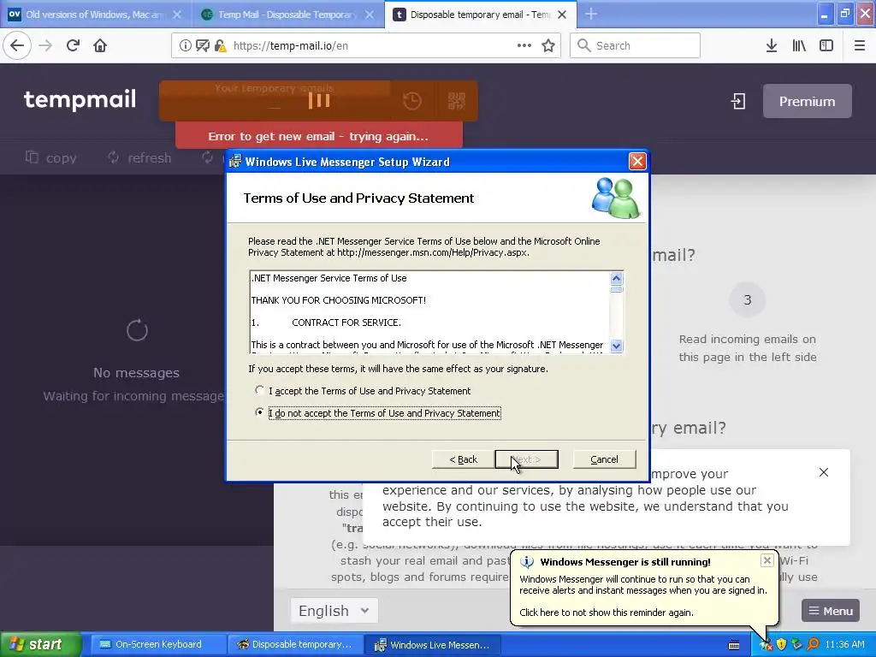876x657 pixels.
Task: Click the tempmail refresh button
Action: [139, 158]
